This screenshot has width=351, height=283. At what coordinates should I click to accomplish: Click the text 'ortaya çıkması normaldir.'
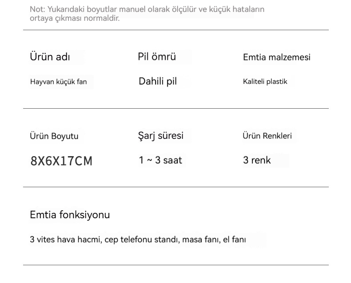pos(75,18)
